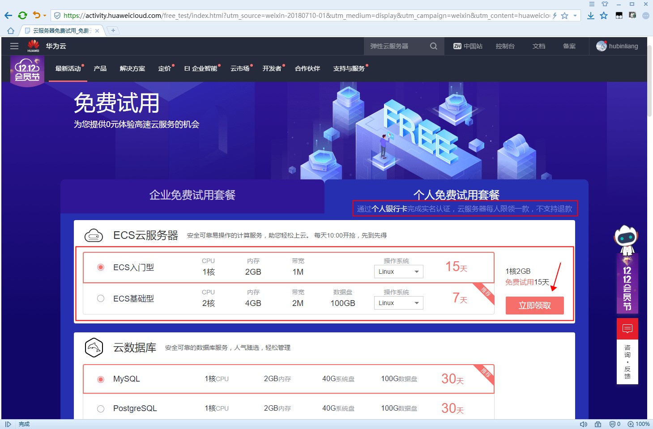Click the 咨询·反馈 side button

tap(627, 361)
